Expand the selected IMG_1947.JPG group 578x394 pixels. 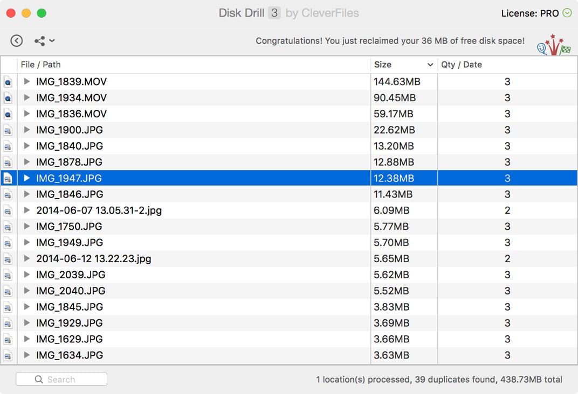pyautogui.click(x=26, y=178)
